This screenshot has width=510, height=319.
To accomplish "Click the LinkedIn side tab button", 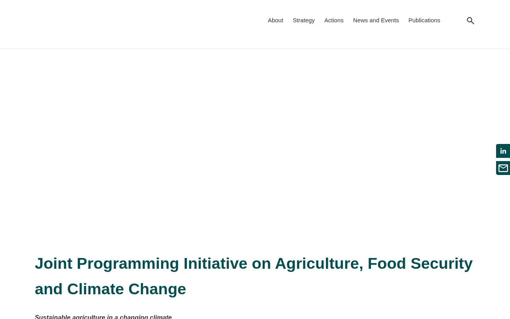I will tap(503, 151).
